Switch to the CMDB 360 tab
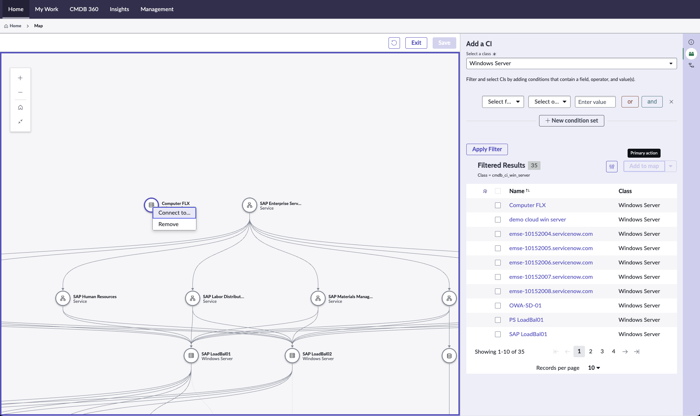 pos(84,9)
